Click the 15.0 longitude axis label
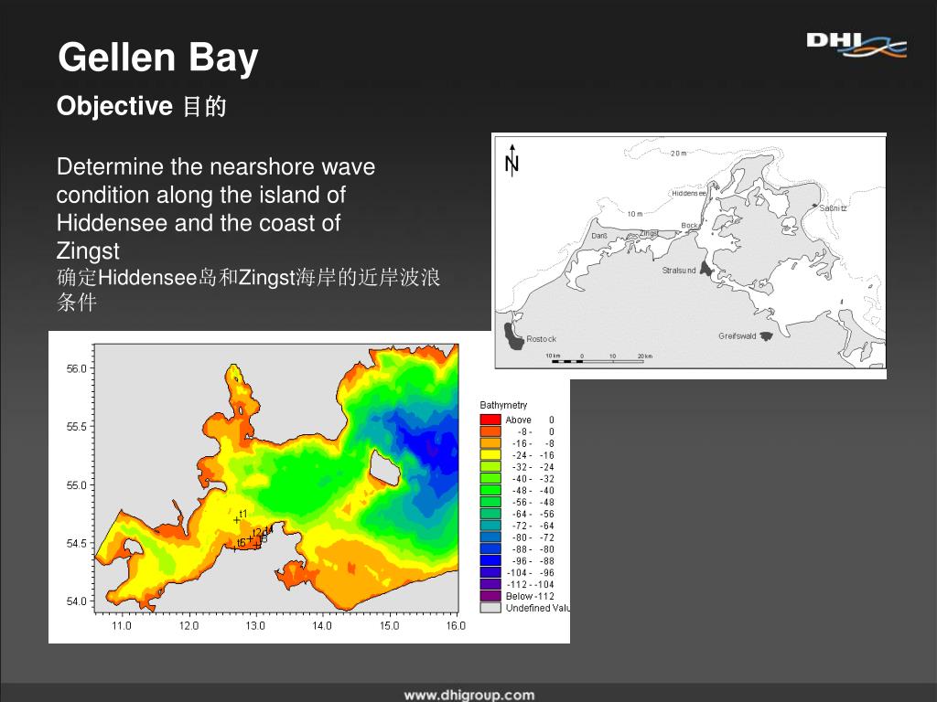 [x=390, y=625]
